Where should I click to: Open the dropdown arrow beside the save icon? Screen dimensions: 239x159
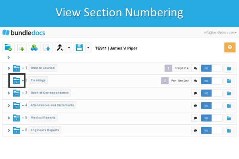coord(88,48)
